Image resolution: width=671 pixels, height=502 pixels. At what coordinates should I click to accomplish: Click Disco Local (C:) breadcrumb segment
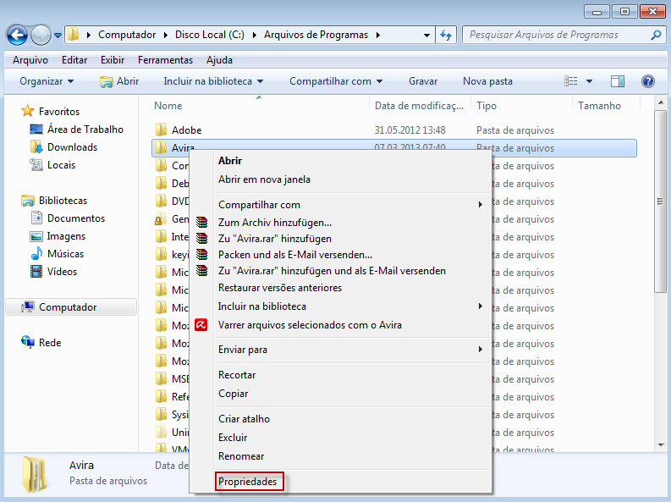(x=210, y=35)
